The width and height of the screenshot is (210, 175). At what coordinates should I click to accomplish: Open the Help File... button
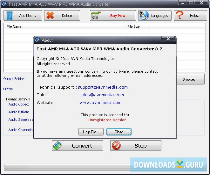91,132
